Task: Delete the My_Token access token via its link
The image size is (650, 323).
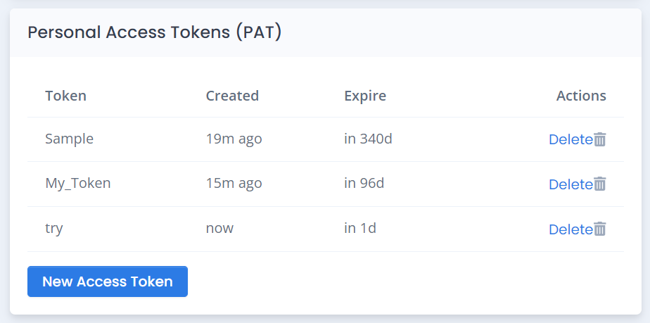Action: [570, 184]
